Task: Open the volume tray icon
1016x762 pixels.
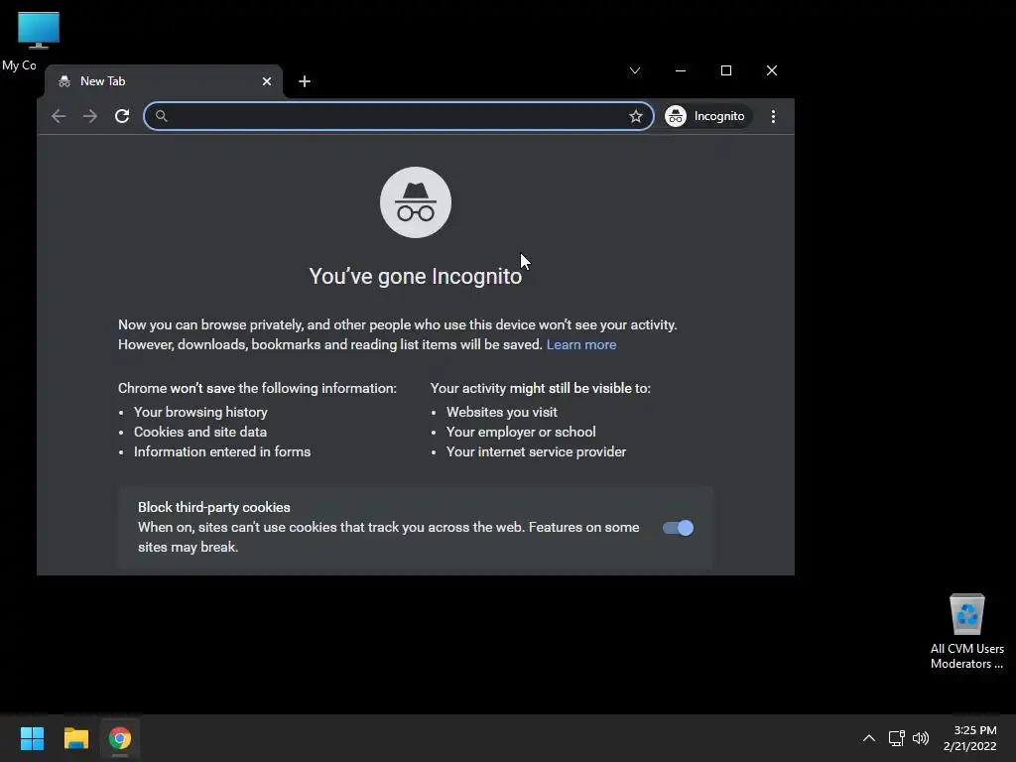Action: click(920, 738)
